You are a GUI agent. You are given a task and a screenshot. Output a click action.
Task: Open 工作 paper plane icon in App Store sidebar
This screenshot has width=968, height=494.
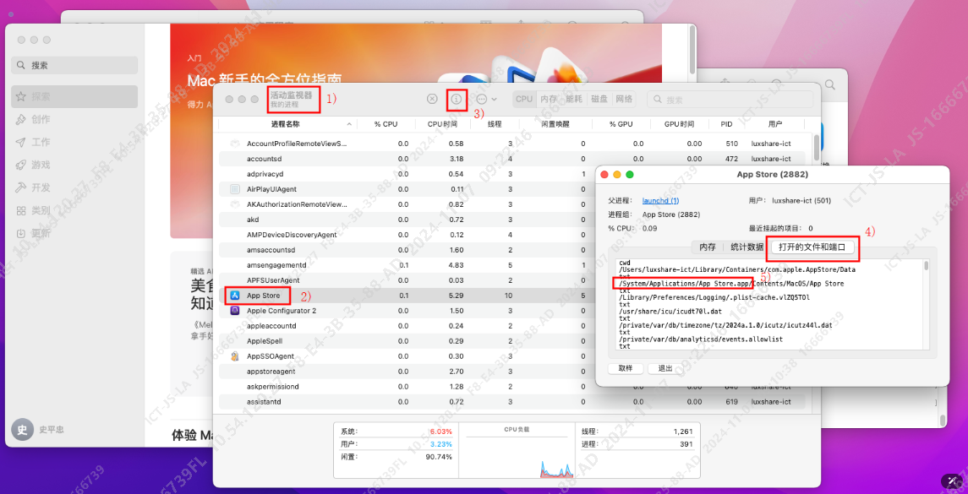(21, 143)
